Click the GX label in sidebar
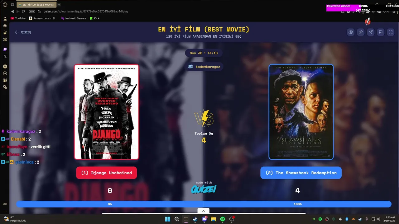The width and height of the screenshot is (399, 224). [5, 204]
